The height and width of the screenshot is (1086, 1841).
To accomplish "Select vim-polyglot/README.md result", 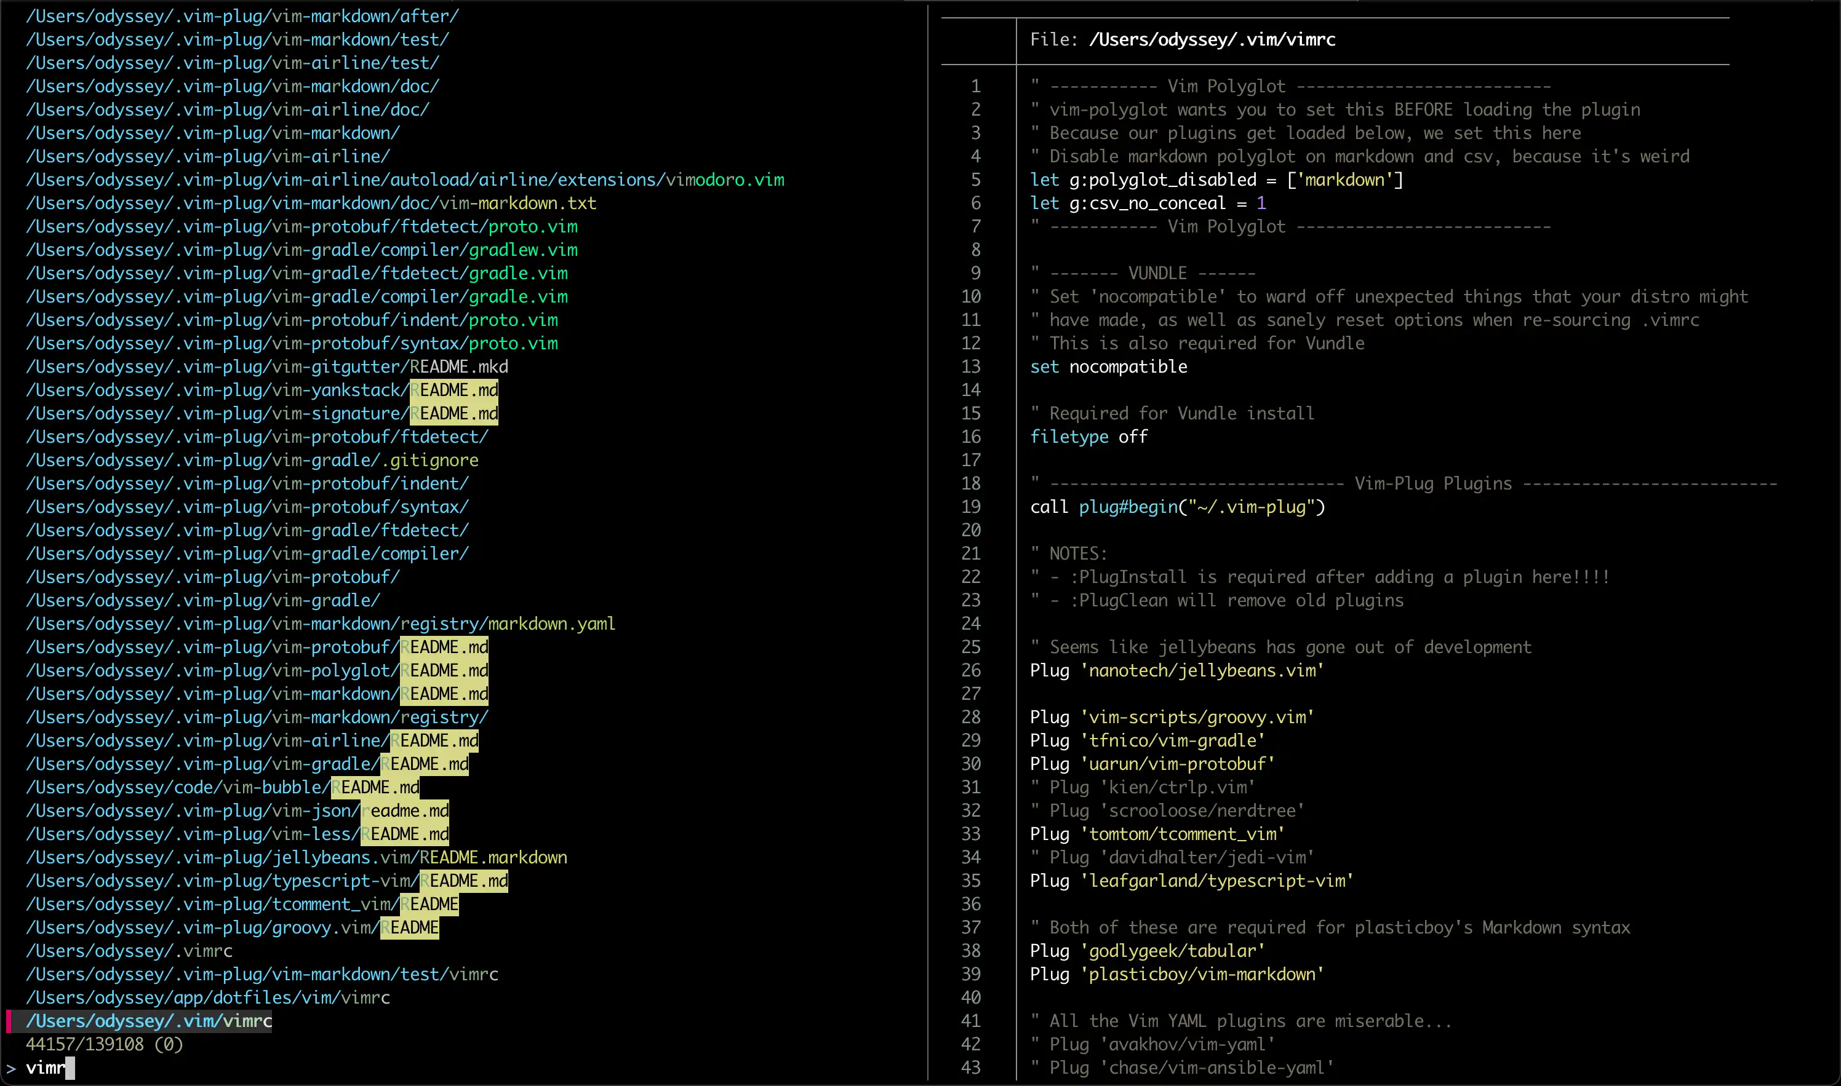I will [x=257, y=670].
